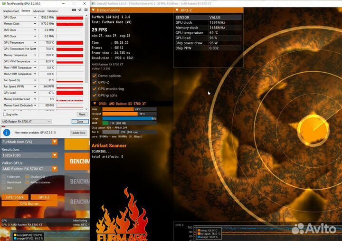Click the blue usage bar
The image size is (342, 241).
pyautogui.click(x=129, y=118)
